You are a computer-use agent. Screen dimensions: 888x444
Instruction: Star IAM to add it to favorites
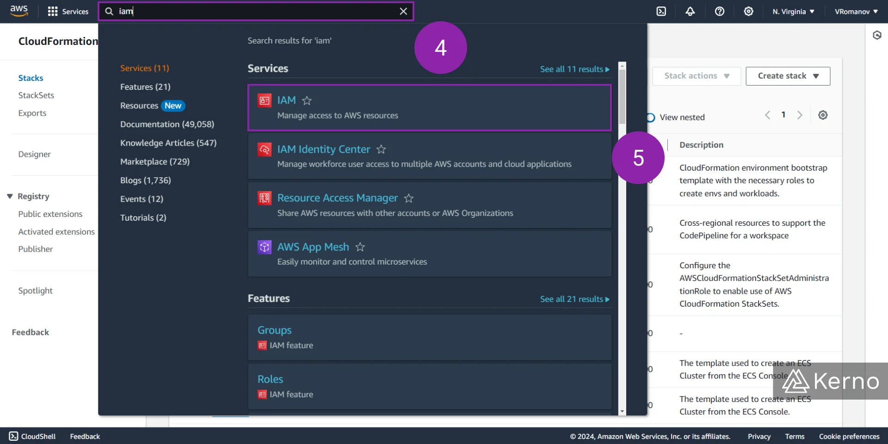pyautogui.click(x=306, y=100)
